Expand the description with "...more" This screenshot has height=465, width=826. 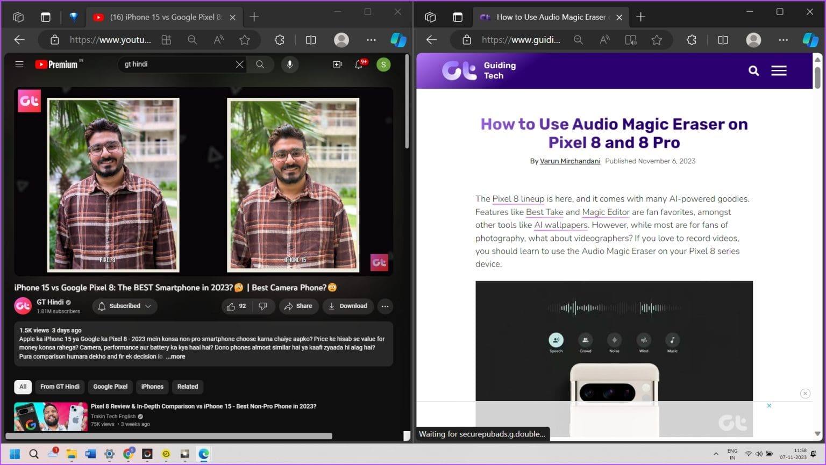[175, 356]
